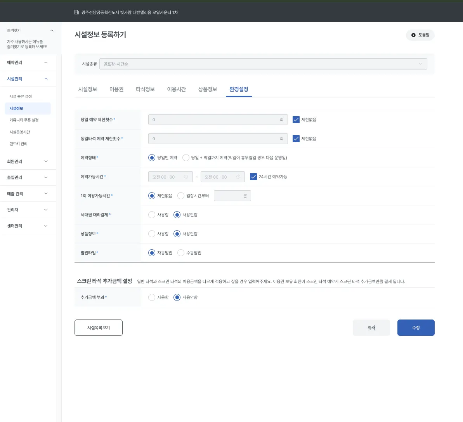Select 입장시간부터 radio option
Image resolution: width=463 pixels, height=422 pixels.
[x=181, y=196]
